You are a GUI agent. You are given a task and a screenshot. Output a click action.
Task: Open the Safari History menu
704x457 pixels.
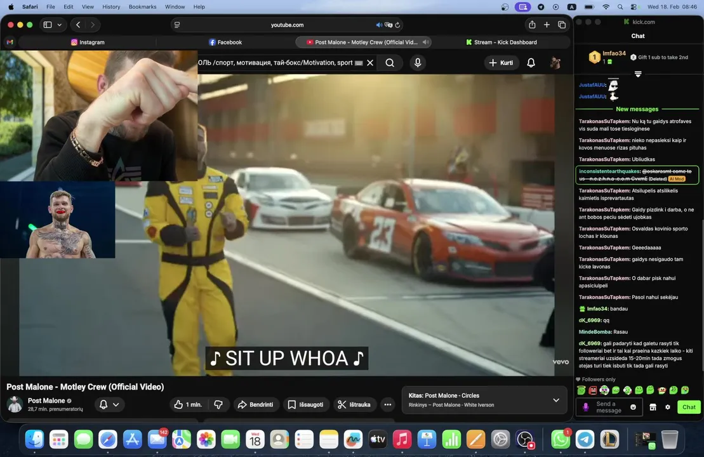111,7
